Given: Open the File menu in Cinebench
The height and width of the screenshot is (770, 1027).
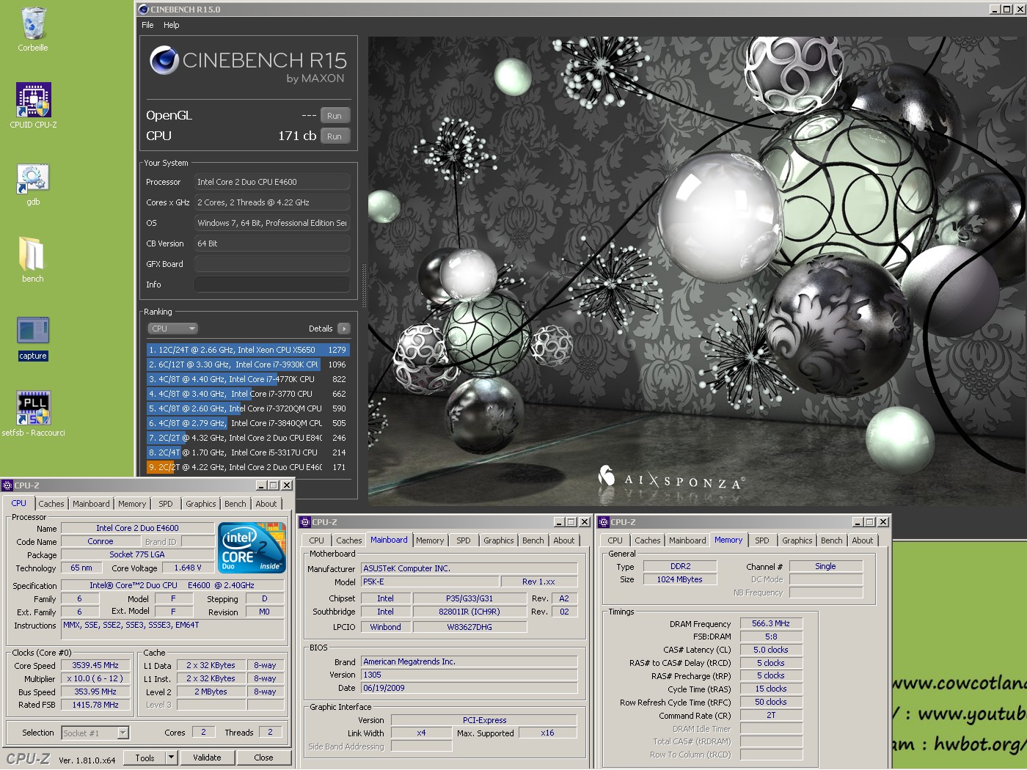Looking at the screenshot, I should [x=147, y=25].
